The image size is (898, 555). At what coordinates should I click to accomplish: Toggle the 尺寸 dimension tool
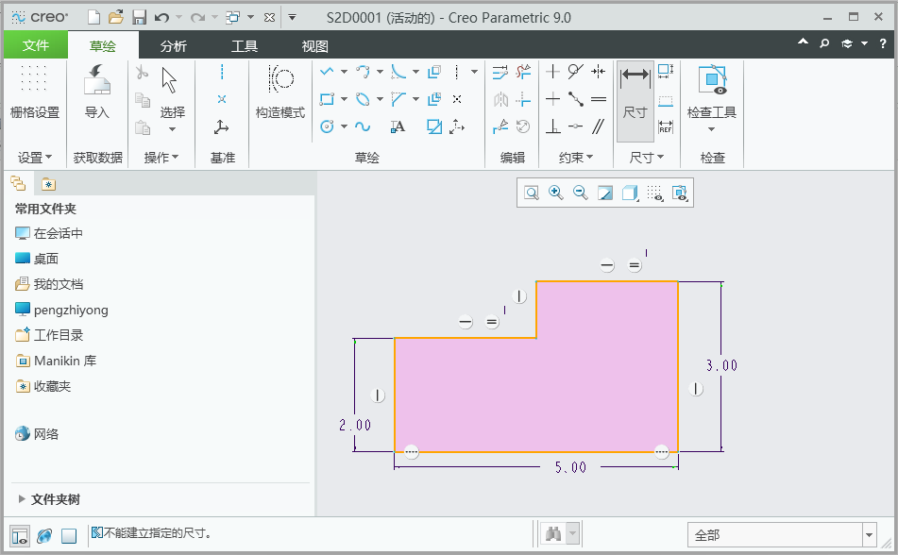point(635,101)
